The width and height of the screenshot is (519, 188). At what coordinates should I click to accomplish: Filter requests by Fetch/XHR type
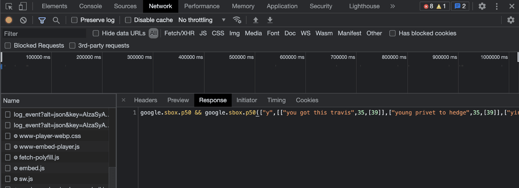point(179,33)
